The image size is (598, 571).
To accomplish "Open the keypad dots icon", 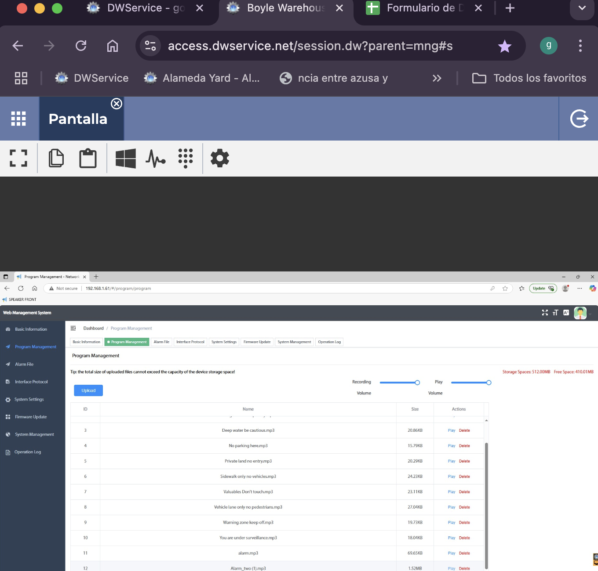I will pos(186,158).
